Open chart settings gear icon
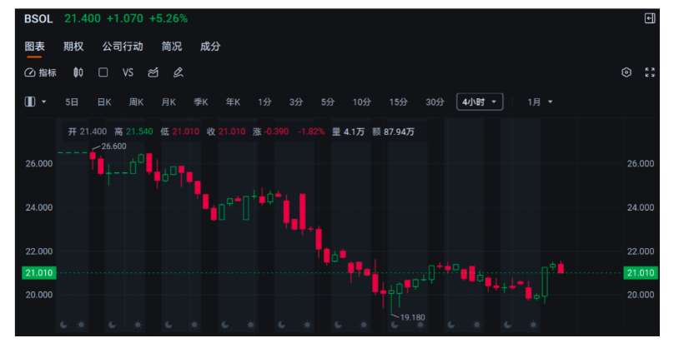Image resolution: width=694 pixels, height=348 pixels. click(626, 72)
